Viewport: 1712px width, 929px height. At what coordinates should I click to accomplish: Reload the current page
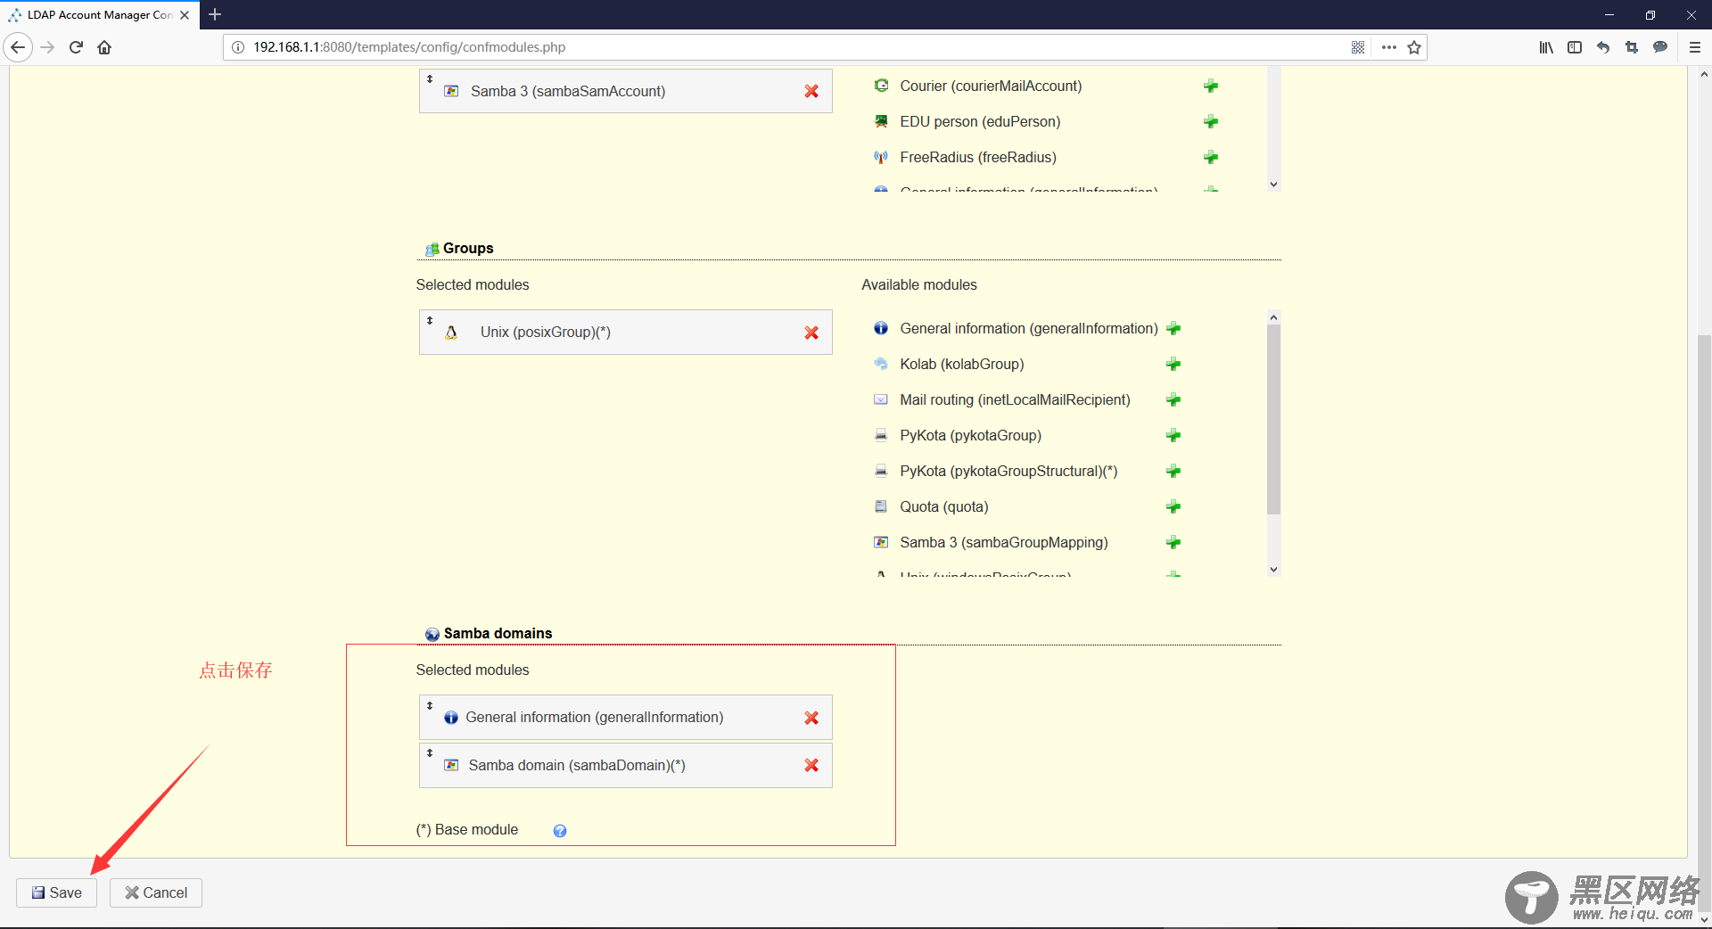76,47
